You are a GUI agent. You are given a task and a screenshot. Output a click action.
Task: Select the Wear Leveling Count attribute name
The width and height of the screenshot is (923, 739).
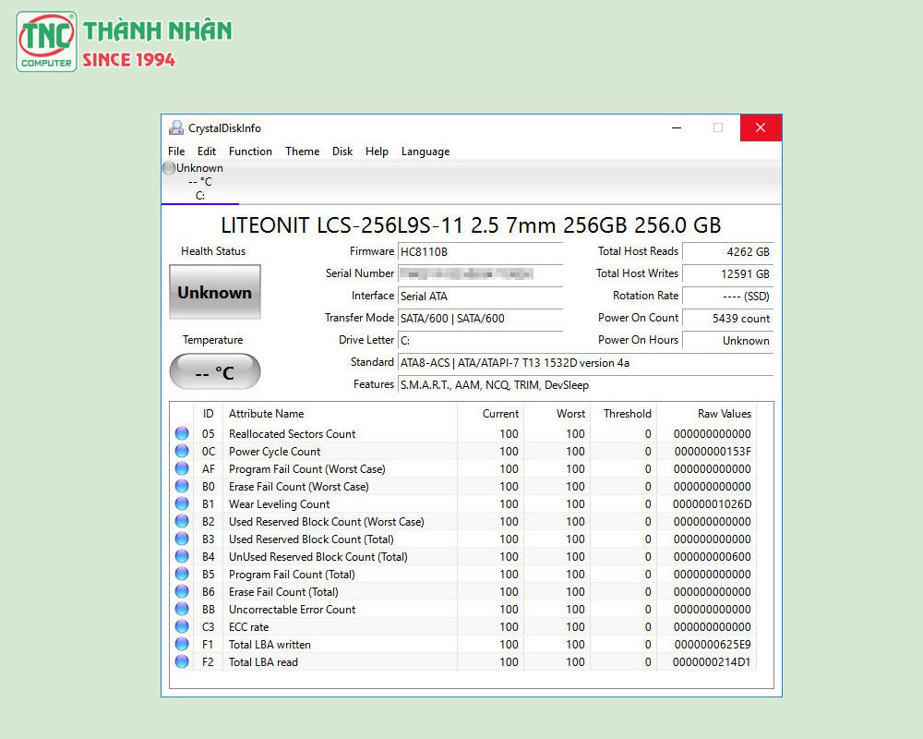279,504
